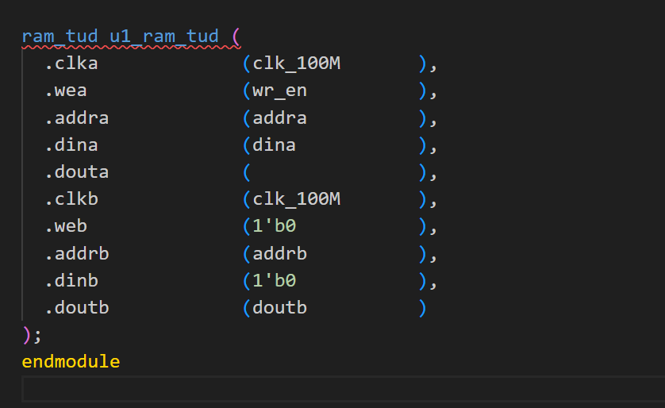The width and height of the screenshot is (665, 408).
Task: Click the .clkb port name
Action: (x=71, y=199)
